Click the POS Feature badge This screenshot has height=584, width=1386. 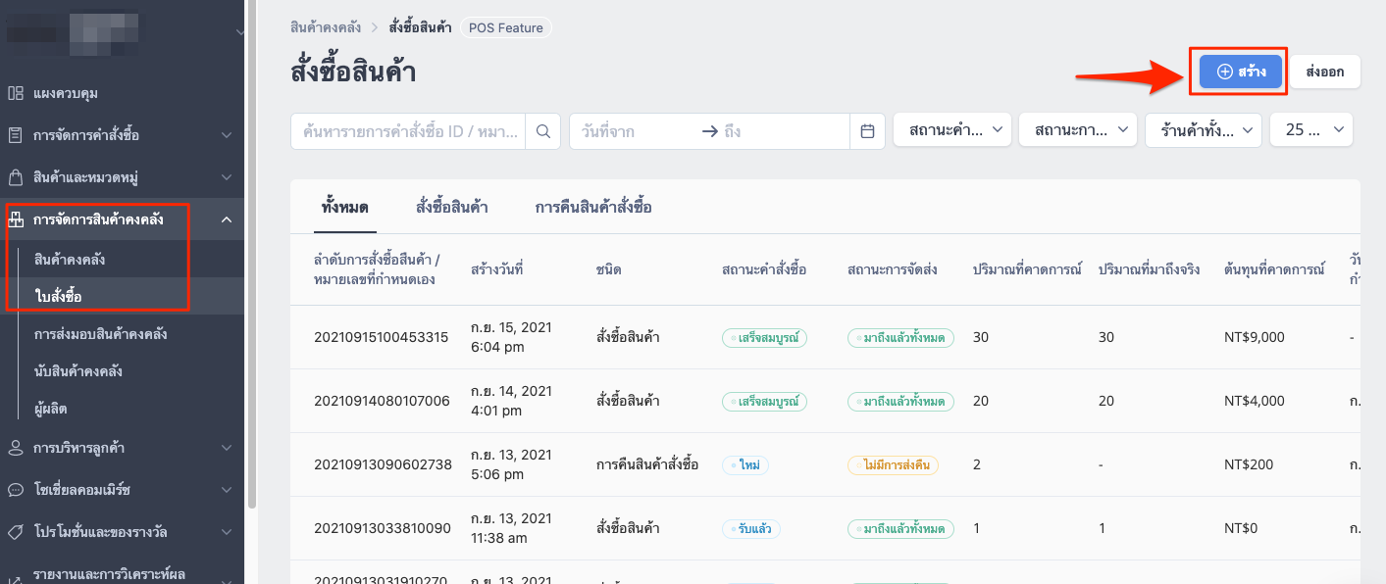coord(506,27)
